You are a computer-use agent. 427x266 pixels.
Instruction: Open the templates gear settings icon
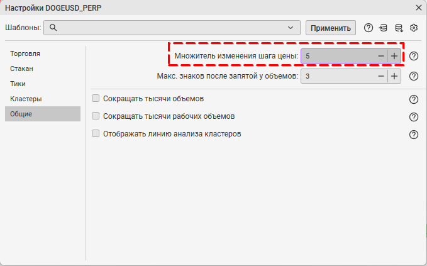pyautogui.click(x=414, y=28)
